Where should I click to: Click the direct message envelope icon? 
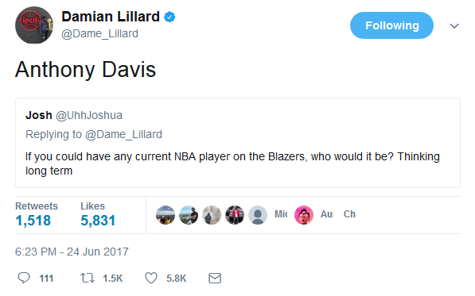pos(215,278)
